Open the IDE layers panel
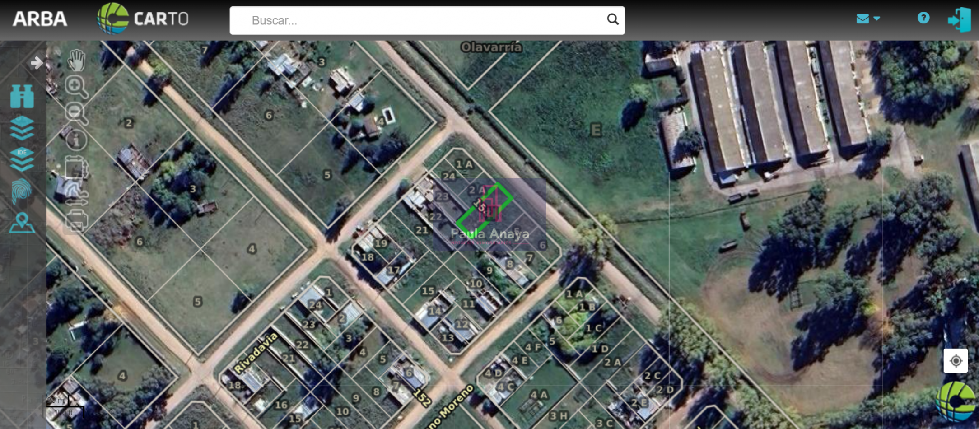The width and height of the screenshot is (979, 429). coord(22,159)
